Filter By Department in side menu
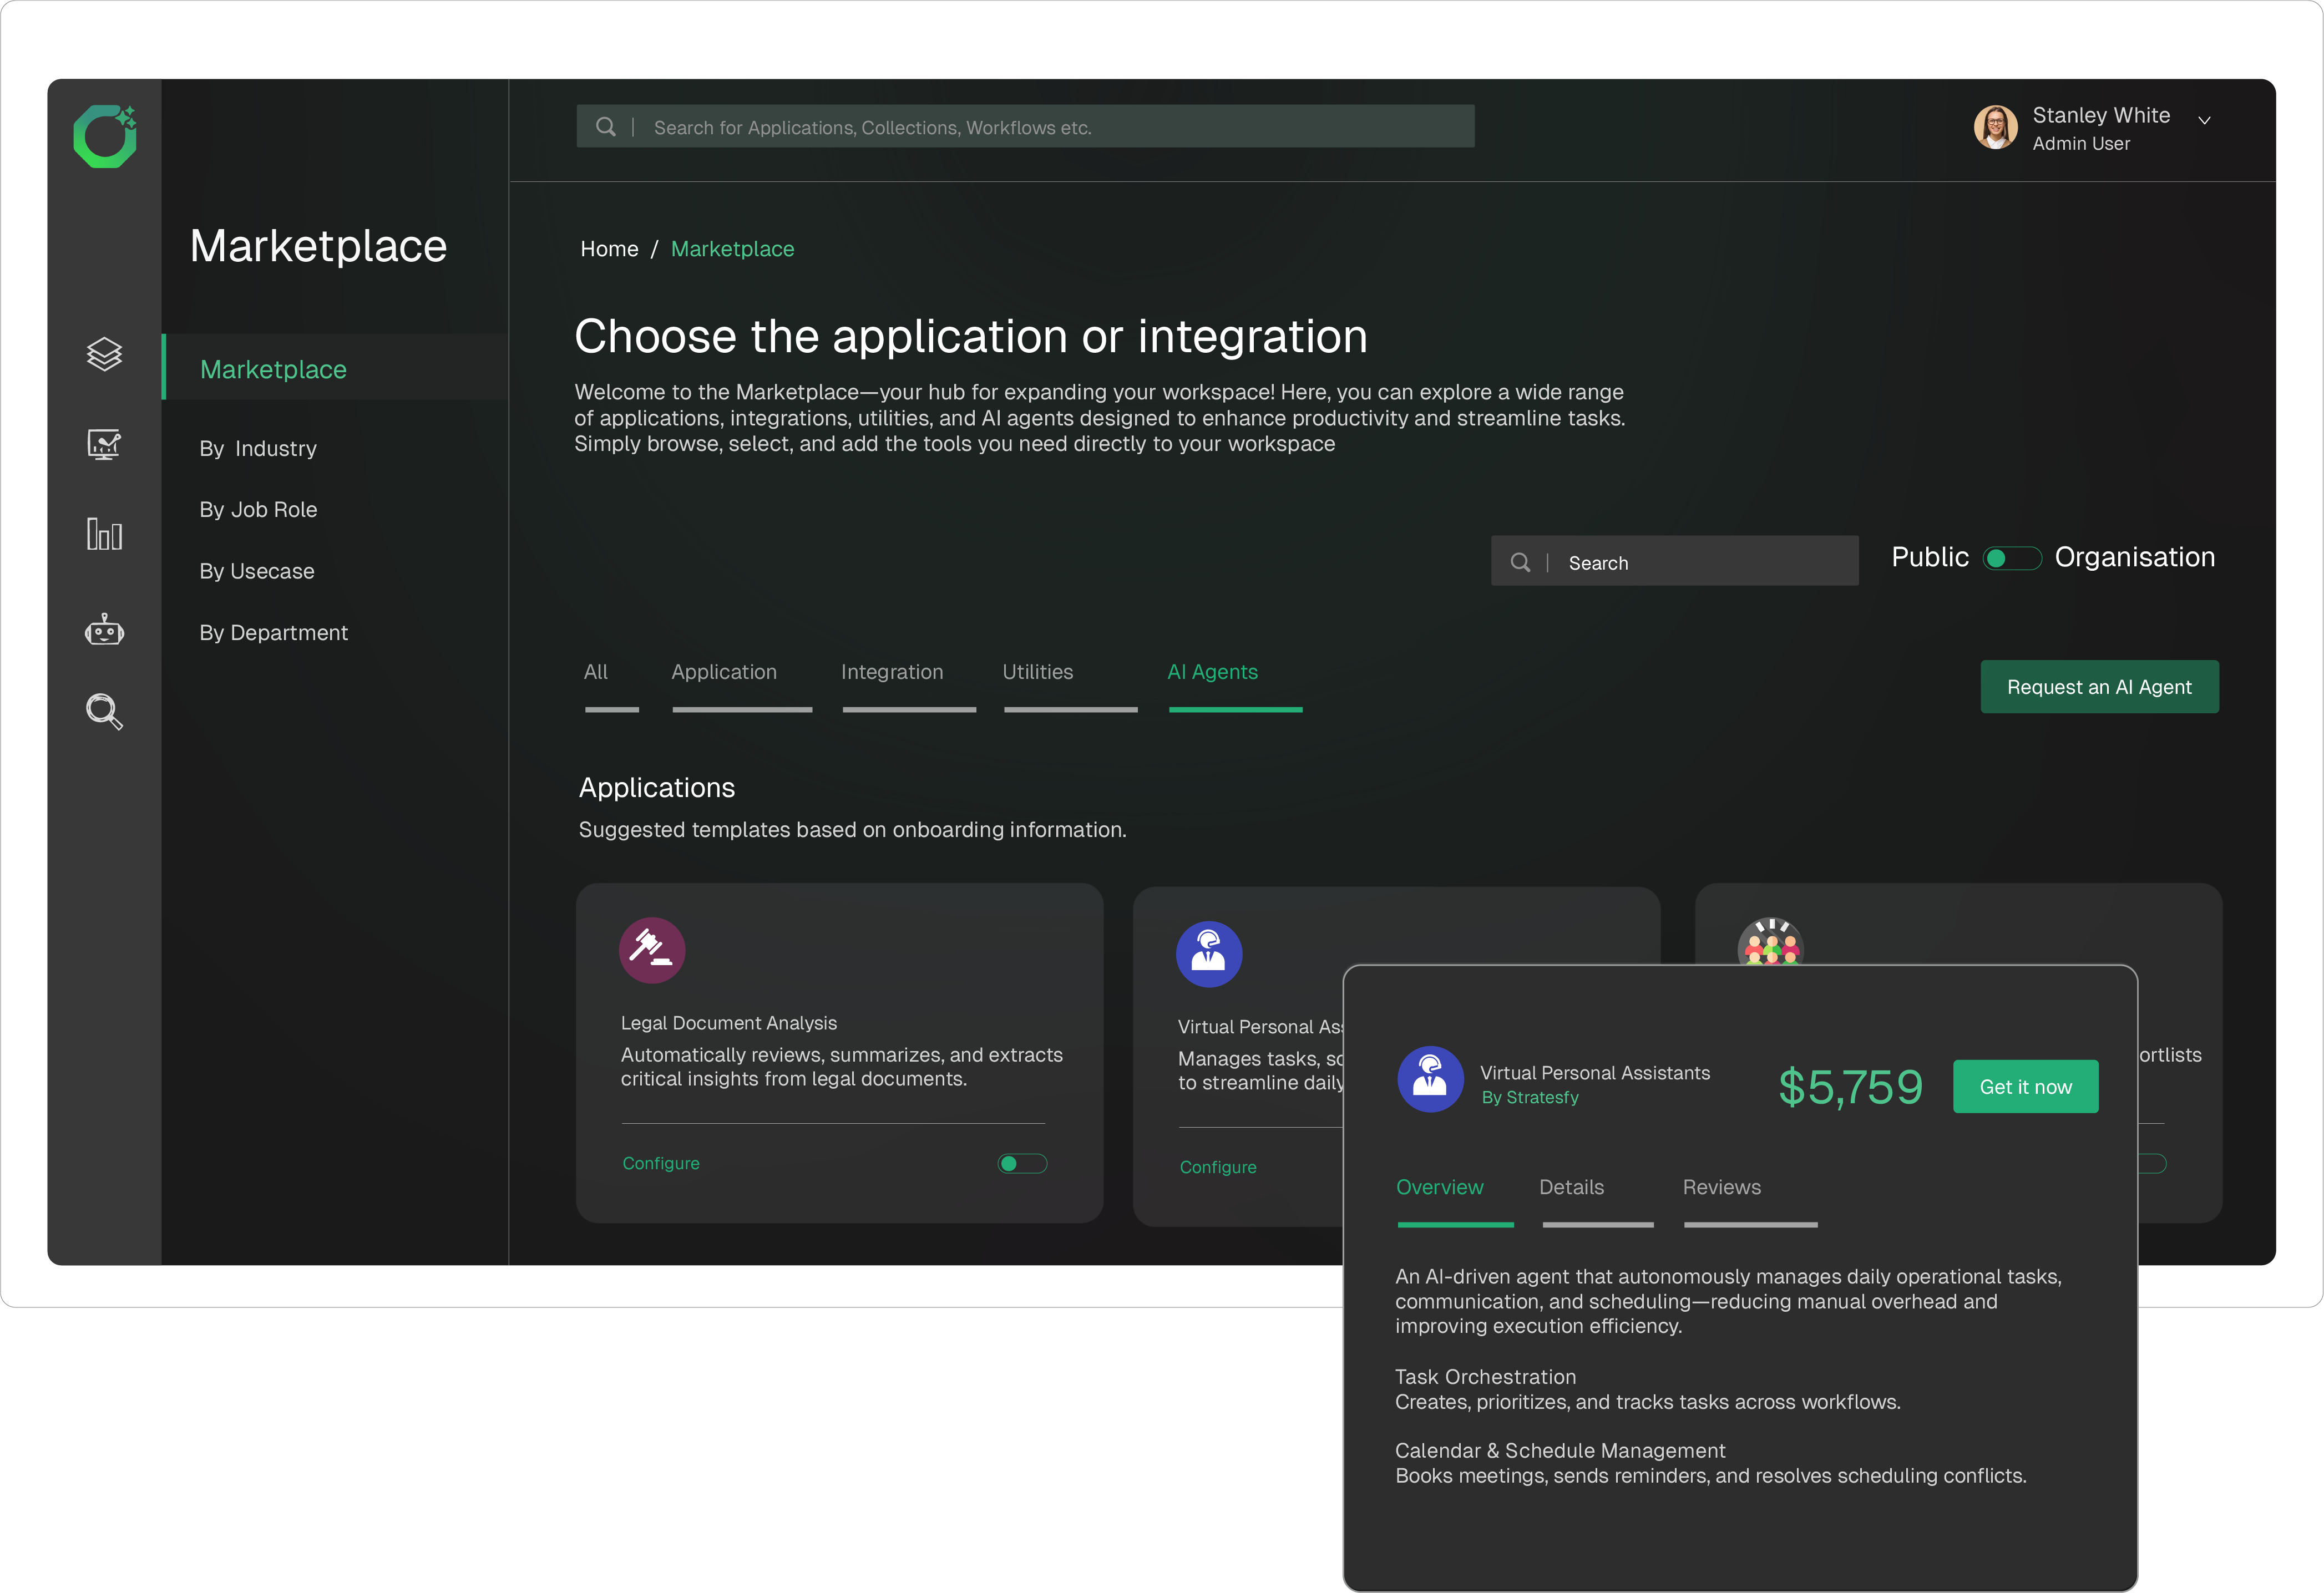This screenshot has width=2324, height=1593. coord(274,632)
